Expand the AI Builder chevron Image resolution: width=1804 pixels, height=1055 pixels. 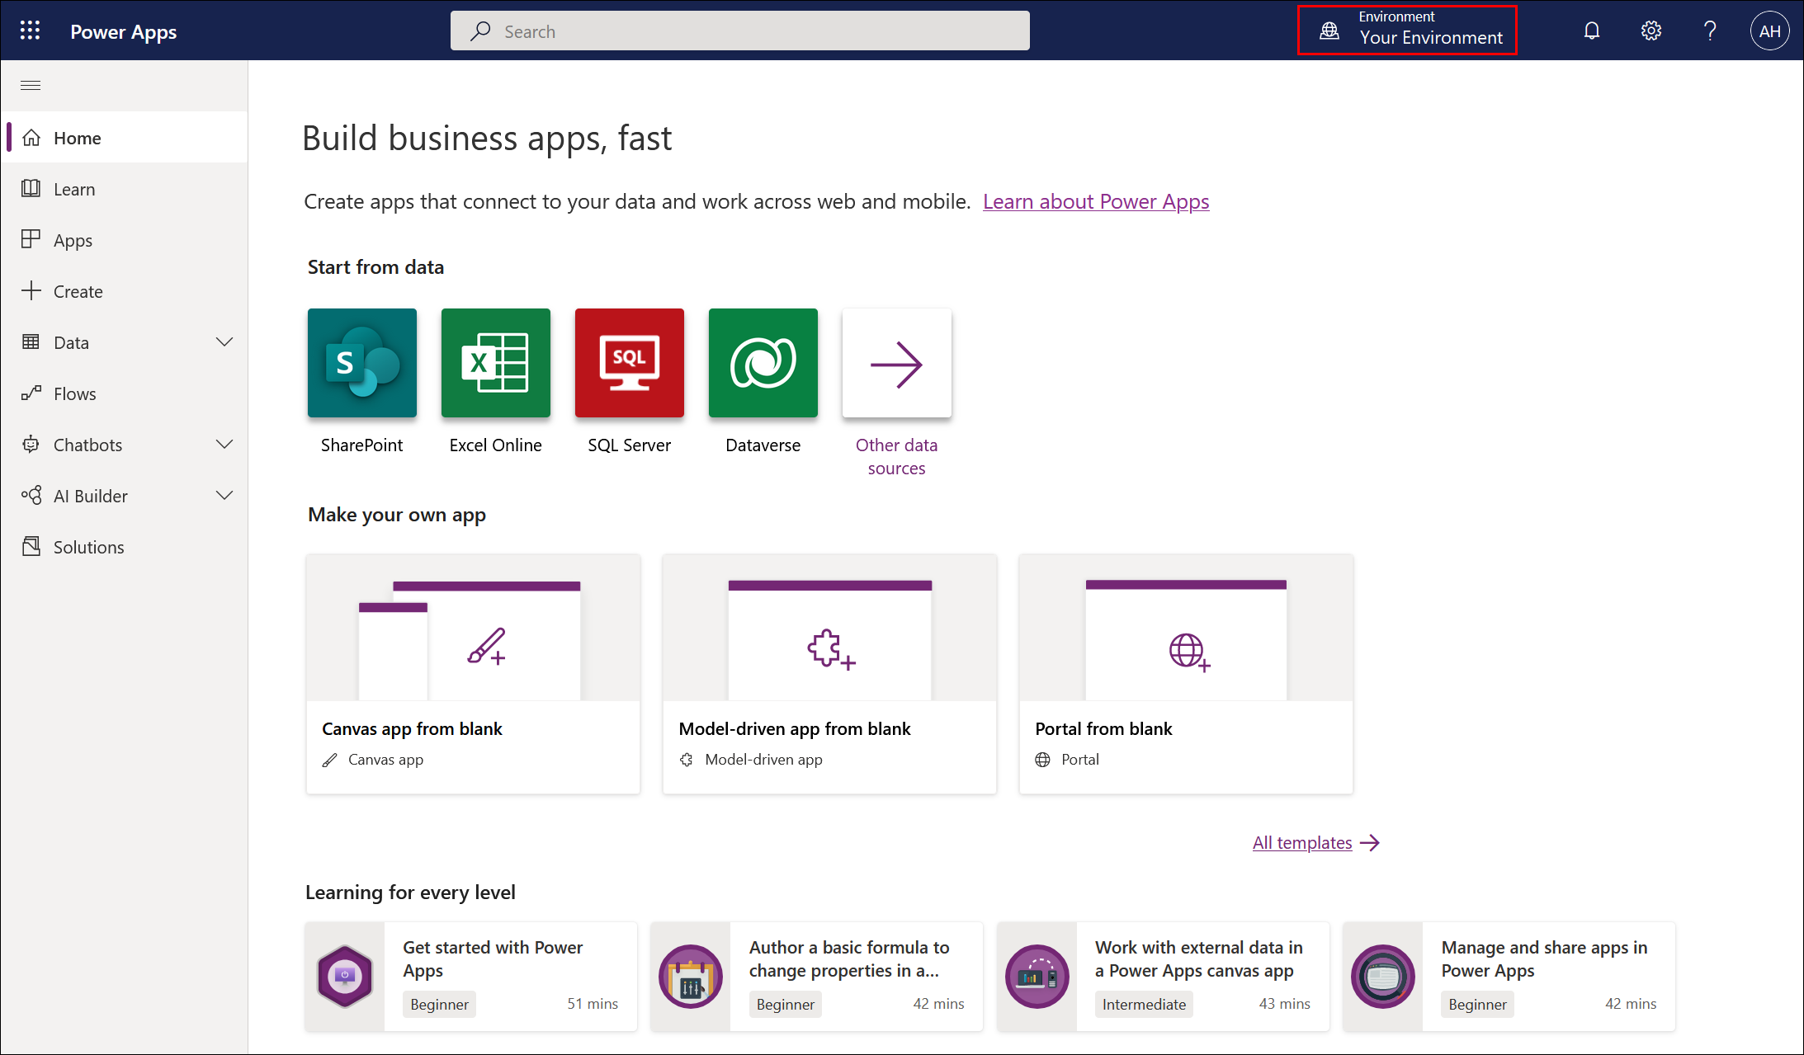pos(224,495)
